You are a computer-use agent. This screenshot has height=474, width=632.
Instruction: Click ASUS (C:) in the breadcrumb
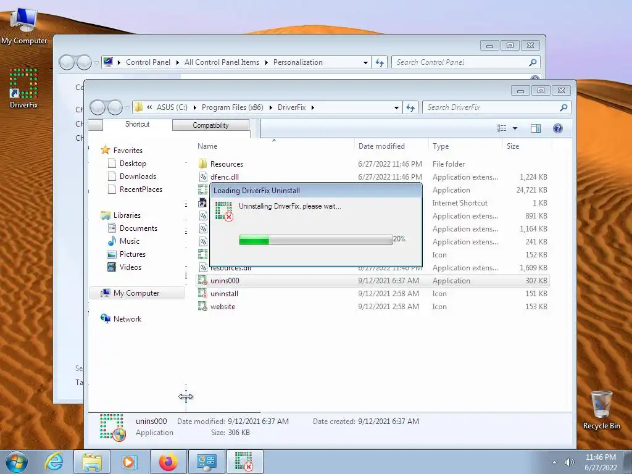[172, 107]
